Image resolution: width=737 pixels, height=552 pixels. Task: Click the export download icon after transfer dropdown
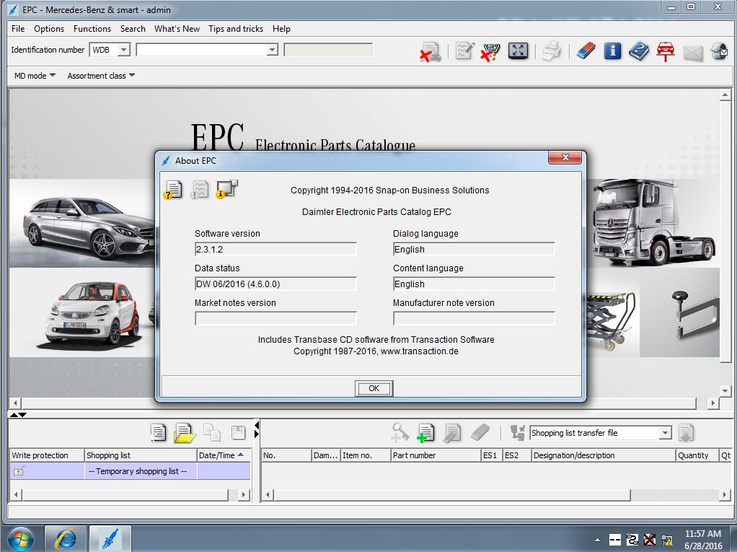pyautogui.click(x=687, y=433)
